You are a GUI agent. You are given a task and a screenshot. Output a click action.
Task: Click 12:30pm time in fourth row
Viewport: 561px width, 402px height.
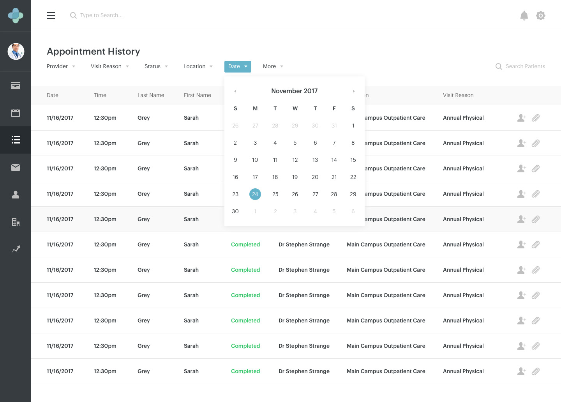pos(105,194)
